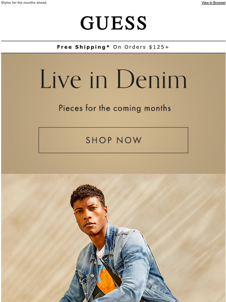
Task: Select the Free Shipping* bold text
Action: [83, 47]
